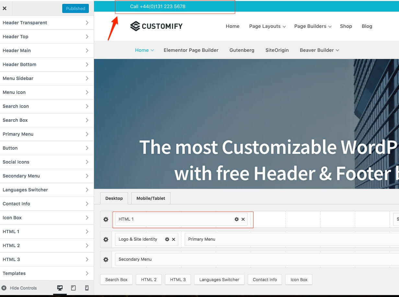
Task: Switch preview to mobile view icon
Action: (87, 288)
